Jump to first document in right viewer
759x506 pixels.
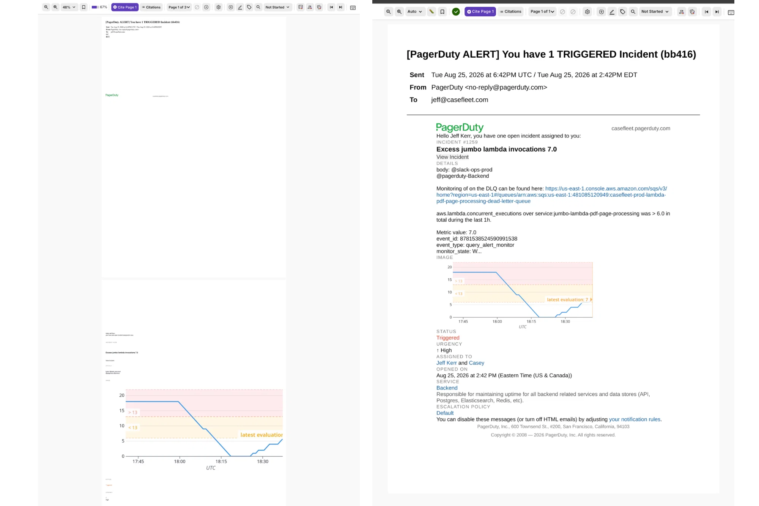click(x=706, y=12)
